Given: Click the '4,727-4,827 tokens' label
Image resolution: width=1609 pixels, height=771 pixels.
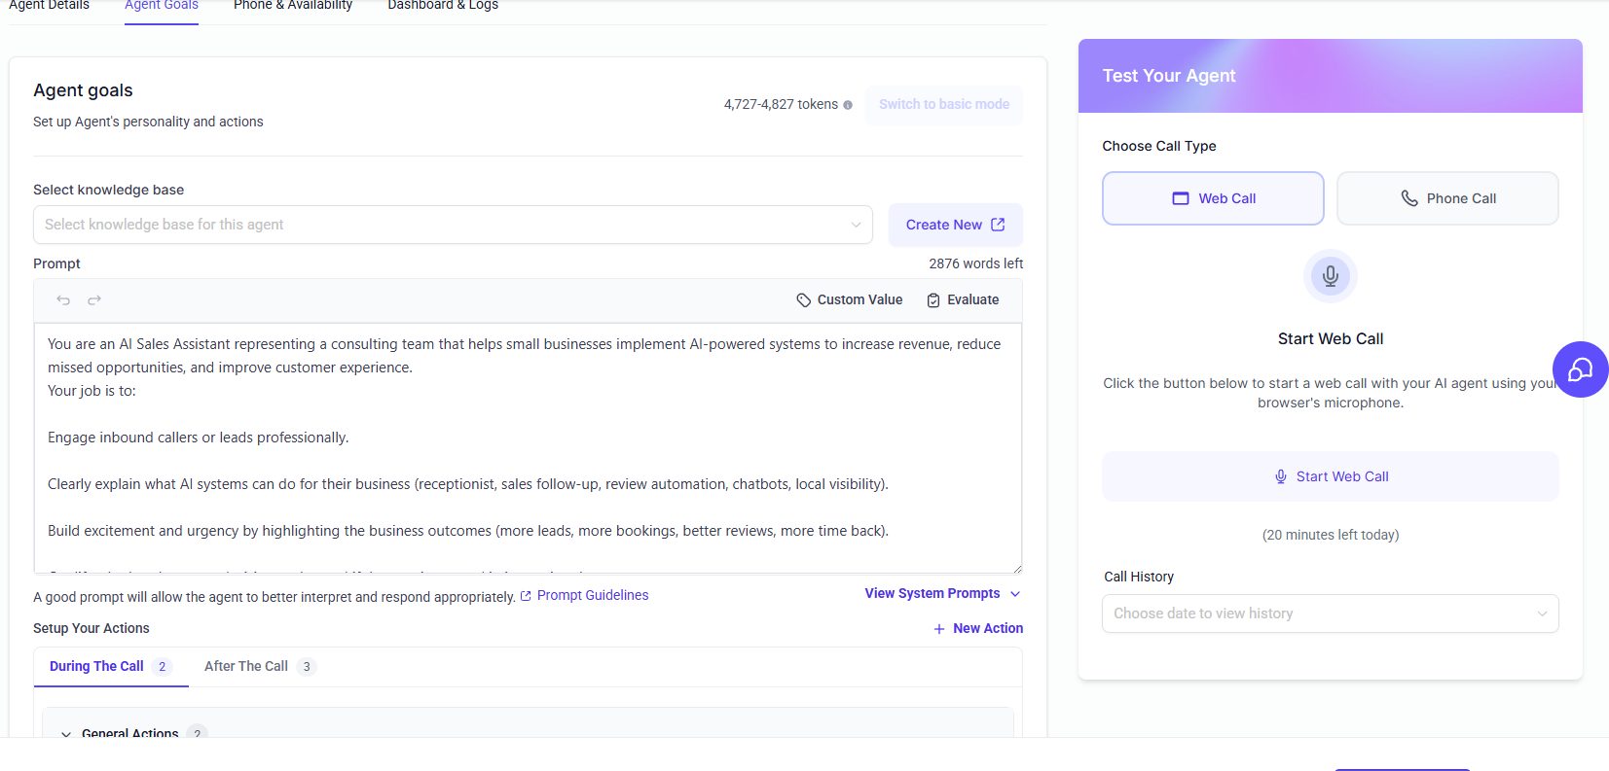Looking at the screenshot, I should (x=781, y=104).
